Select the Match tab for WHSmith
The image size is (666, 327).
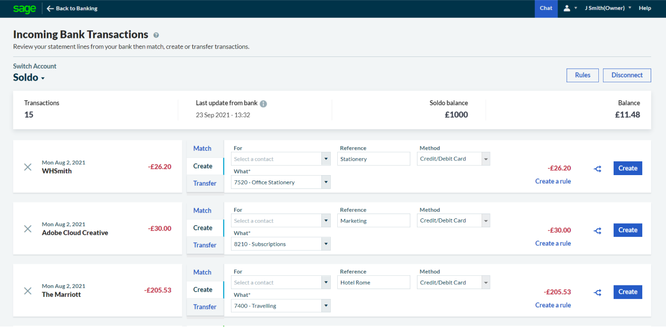(x=205, y=149)
